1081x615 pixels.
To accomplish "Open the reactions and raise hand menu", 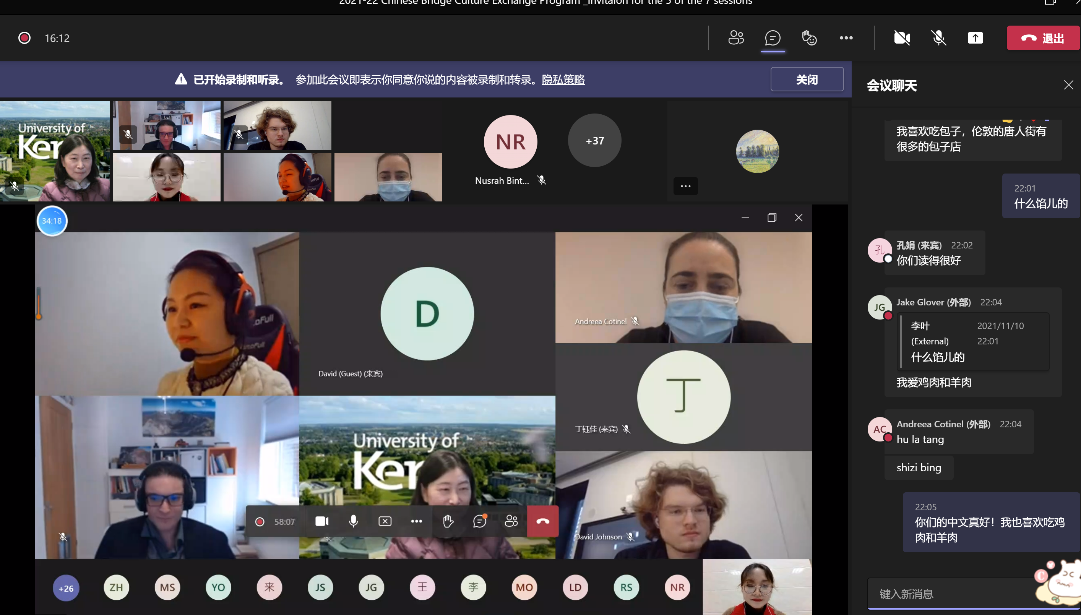I will click(x=809, y=38).
